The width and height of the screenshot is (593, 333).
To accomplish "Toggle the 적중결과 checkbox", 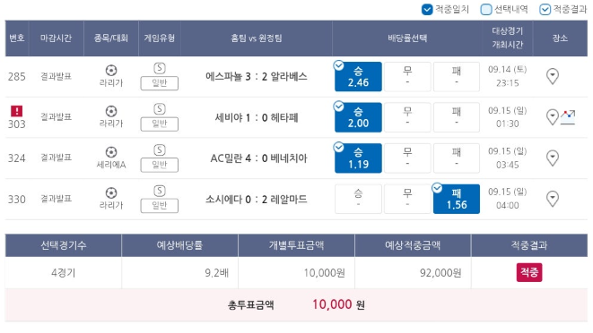I will point(545,10).
